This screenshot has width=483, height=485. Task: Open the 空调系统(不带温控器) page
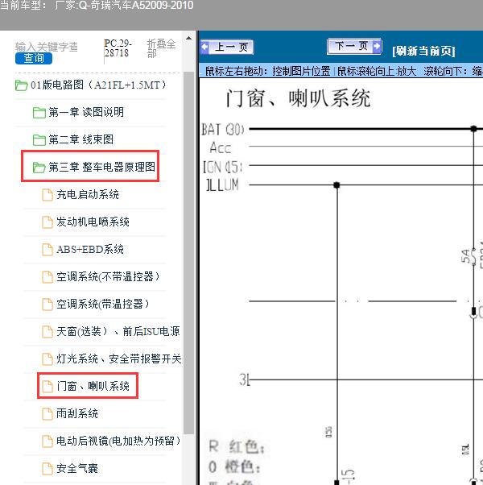(108, 276)
